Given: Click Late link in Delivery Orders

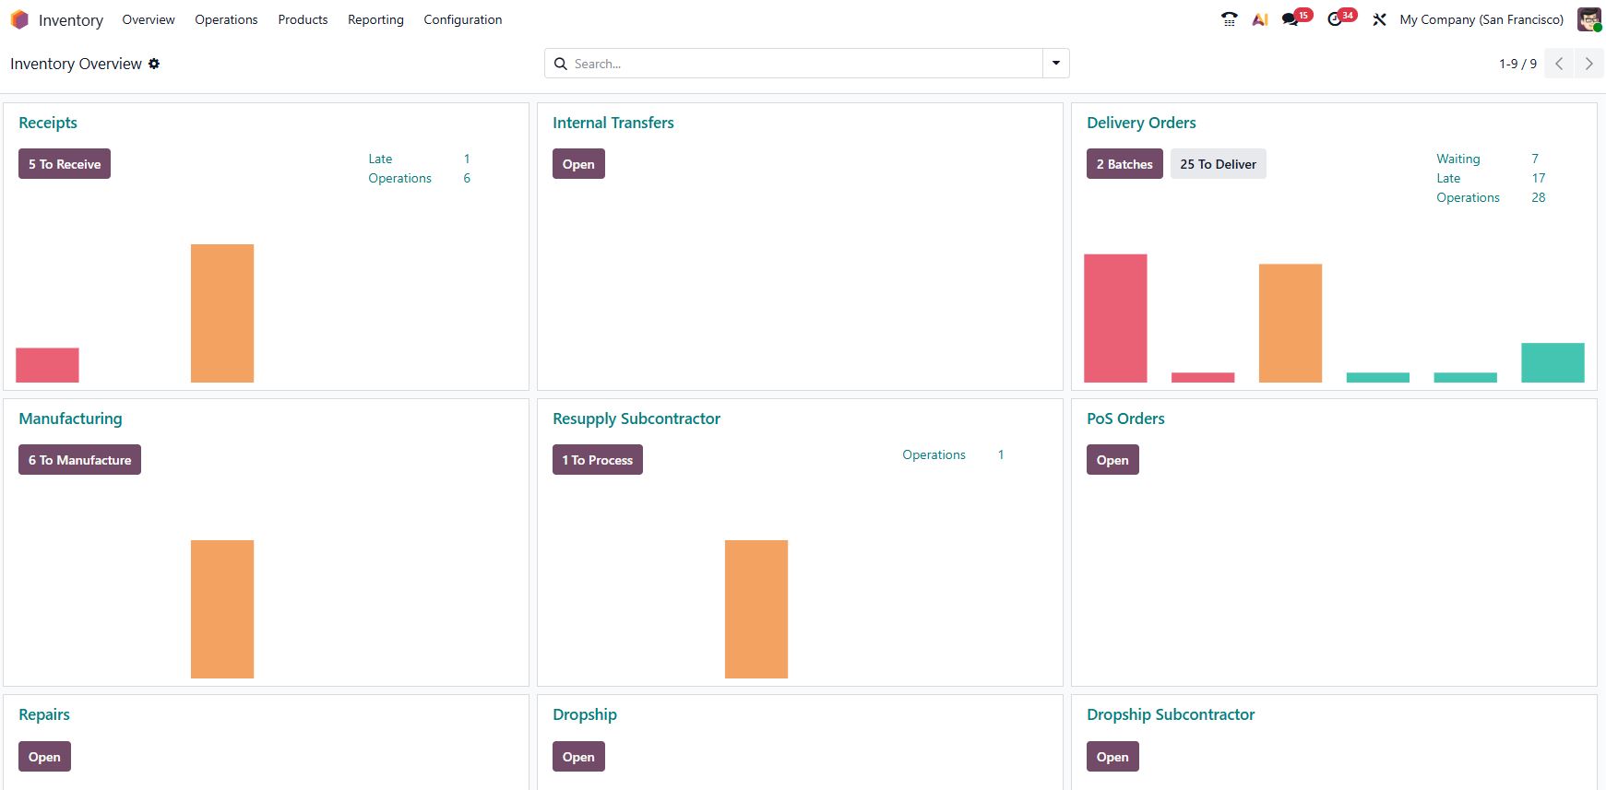Looking at the screenshot, I should tap(1448, 178).
